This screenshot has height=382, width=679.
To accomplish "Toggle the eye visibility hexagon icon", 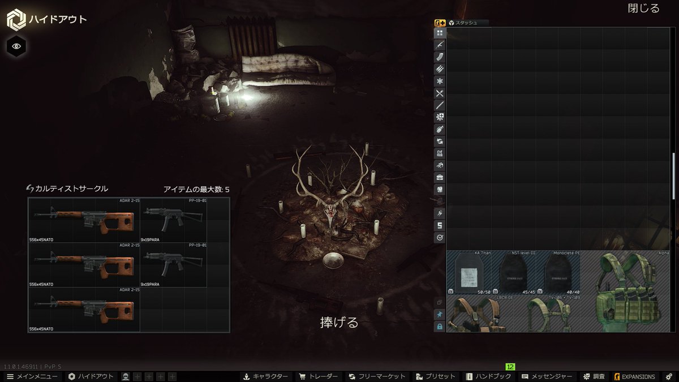I will 15,46.
